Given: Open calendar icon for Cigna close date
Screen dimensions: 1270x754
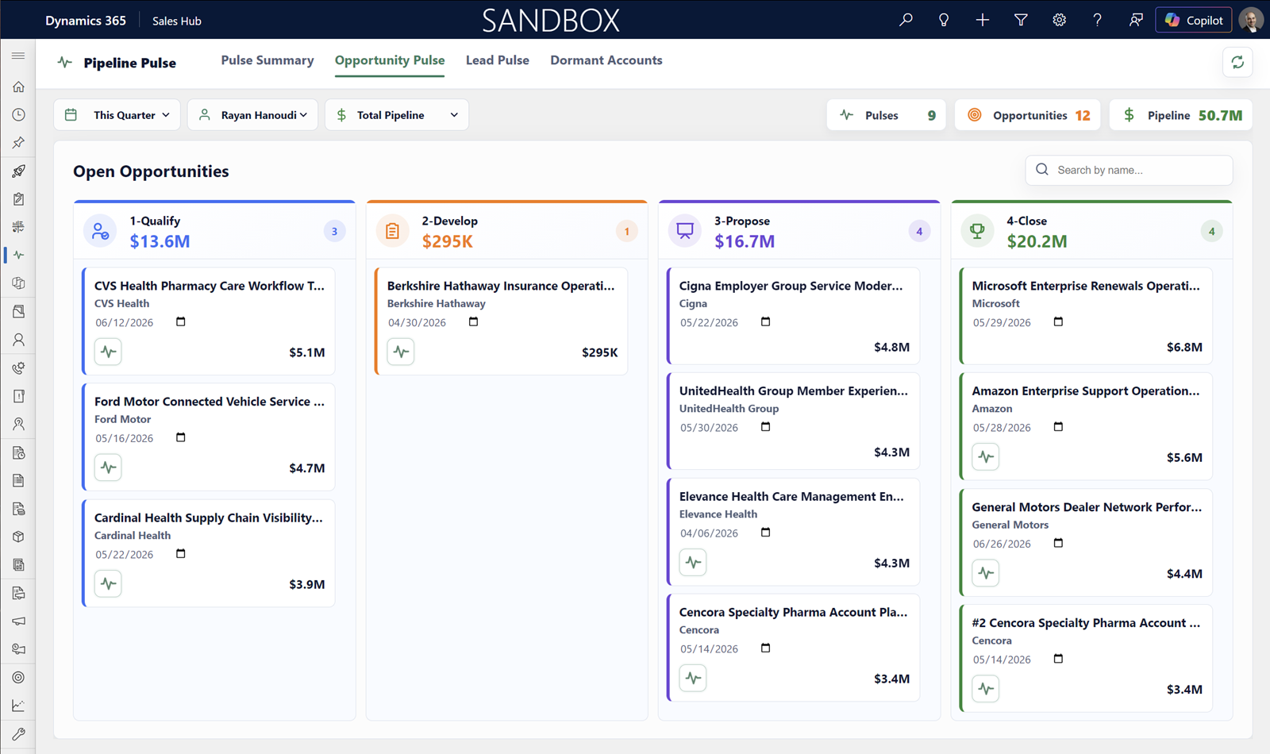Looking at the screenshot, I should pyautogui.click(x=766, y=321).
